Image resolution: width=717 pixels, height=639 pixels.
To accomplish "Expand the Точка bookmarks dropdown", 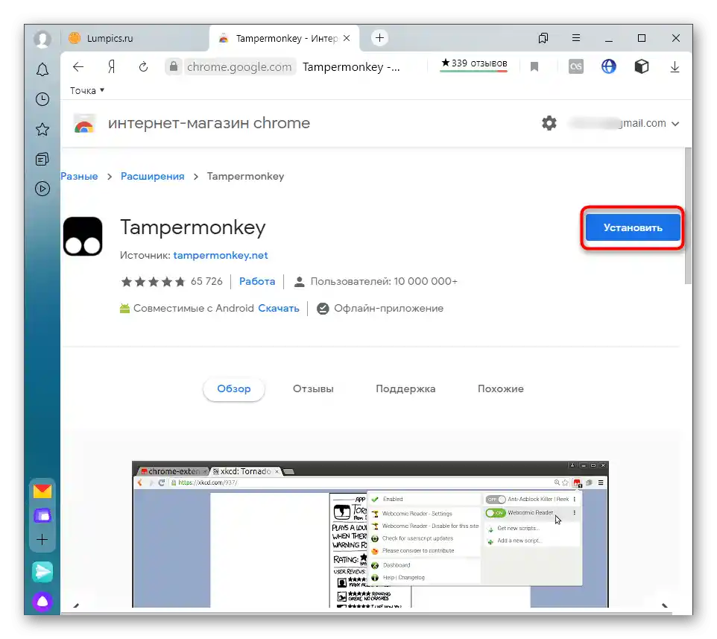I will click(x=87, y=90).
